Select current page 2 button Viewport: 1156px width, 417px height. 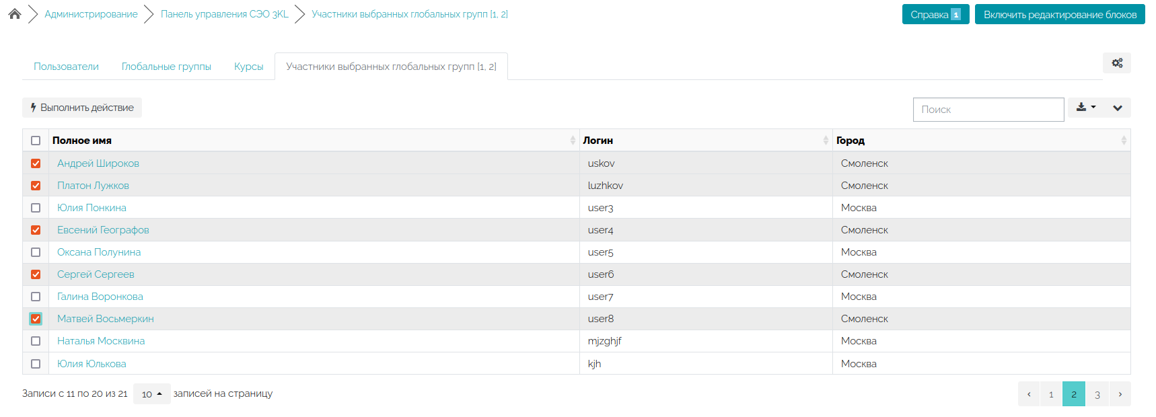pos(1074,394)
